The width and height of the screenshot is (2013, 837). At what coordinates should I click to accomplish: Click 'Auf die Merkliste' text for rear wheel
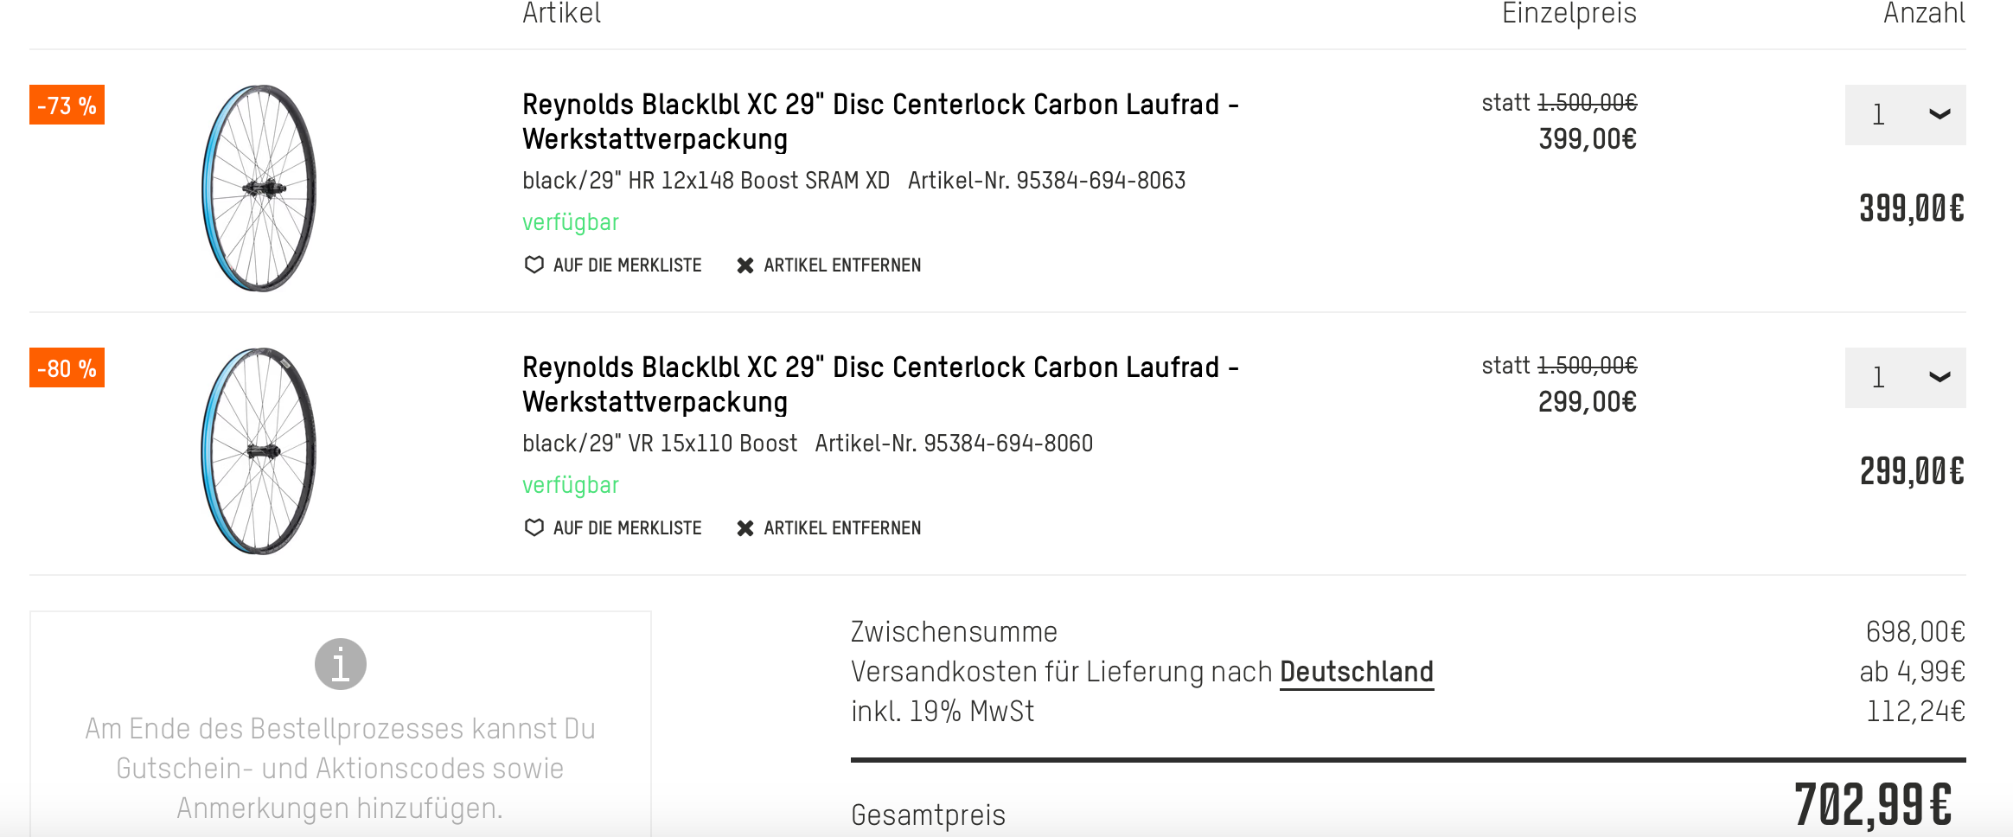coord(627,265)
